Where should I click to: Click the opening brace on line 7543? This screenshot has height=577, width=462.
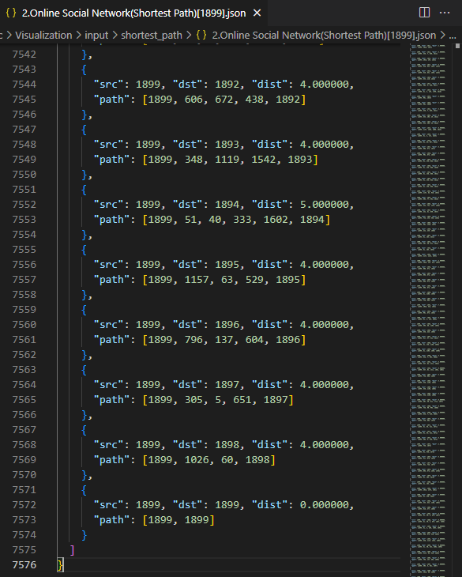(84, 70)
